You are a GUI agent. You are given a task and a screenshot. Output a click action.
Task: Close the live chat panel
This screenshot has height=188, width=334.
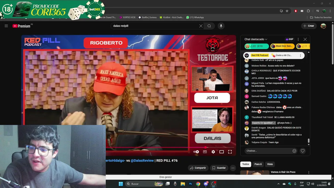pos(305,39)
